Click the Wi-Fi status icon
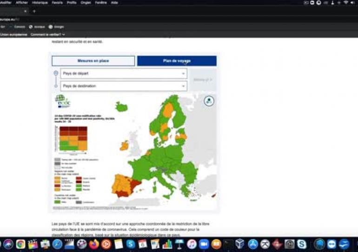This screenshot has width=358, height=252. click(x=346, y=2)
